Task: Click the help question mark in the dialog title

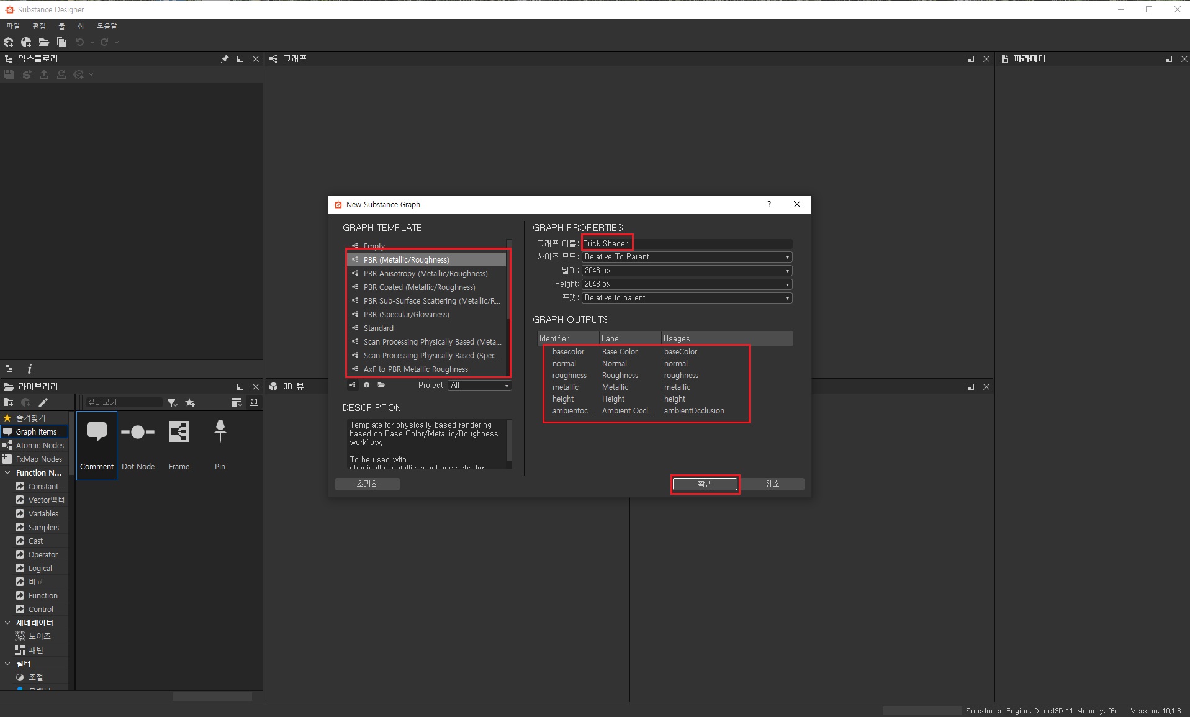Action: 769,204
